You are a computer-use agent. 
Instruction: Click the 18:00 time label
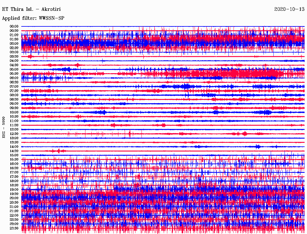pos(14,181)
